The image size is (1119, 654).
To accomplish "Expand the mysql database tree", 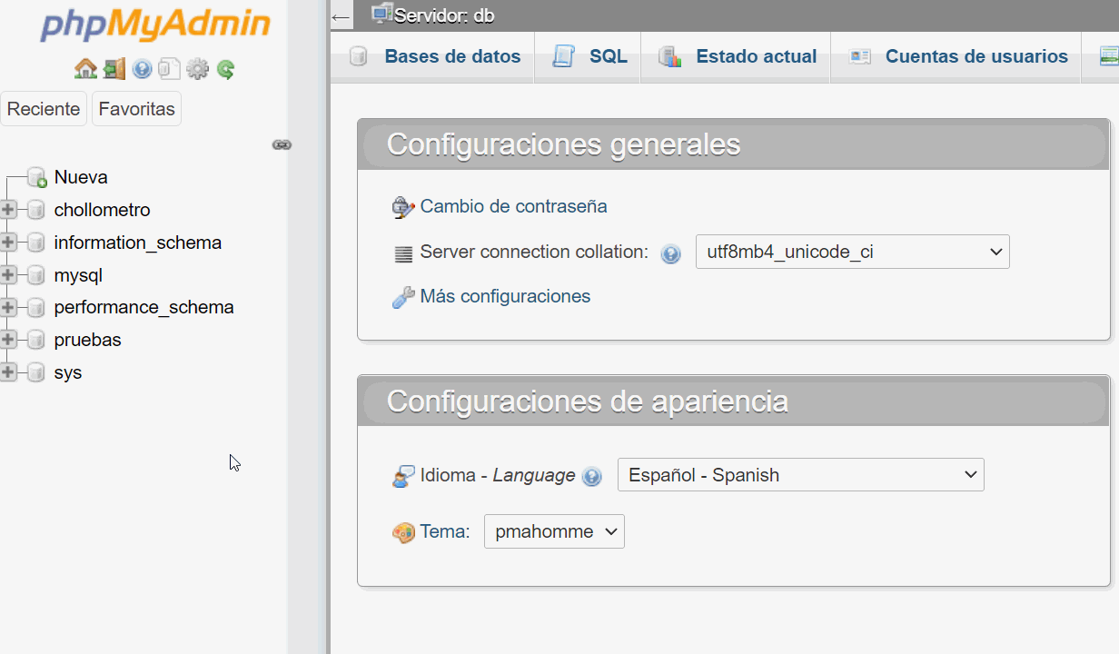I will tap(8, 274).
